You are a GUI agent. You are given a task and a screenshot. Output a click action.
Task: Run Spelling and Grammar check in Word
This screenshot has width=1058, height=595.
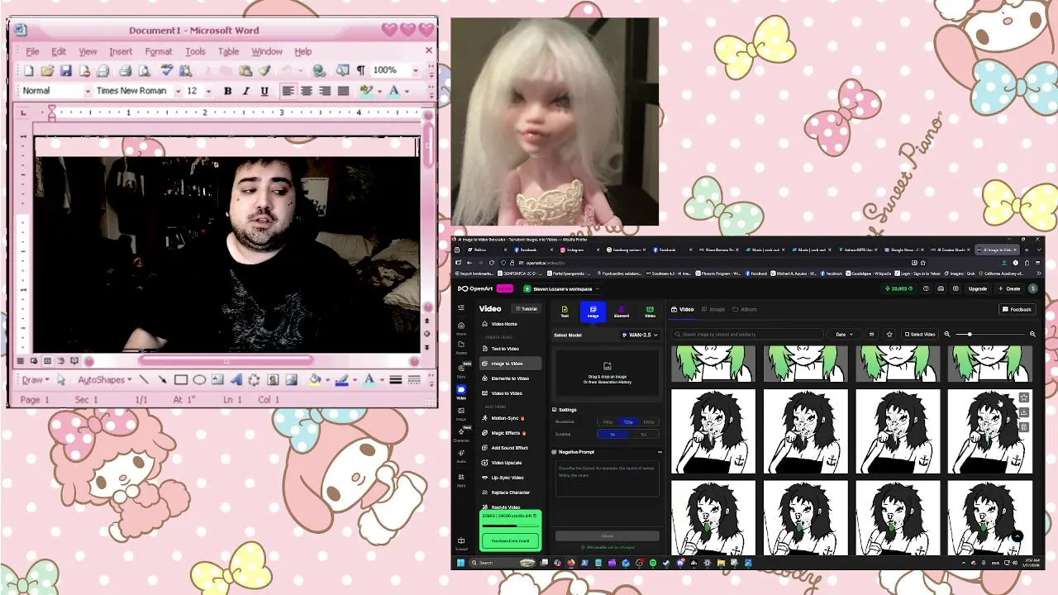pyautogui.click(x=166, y=71)
